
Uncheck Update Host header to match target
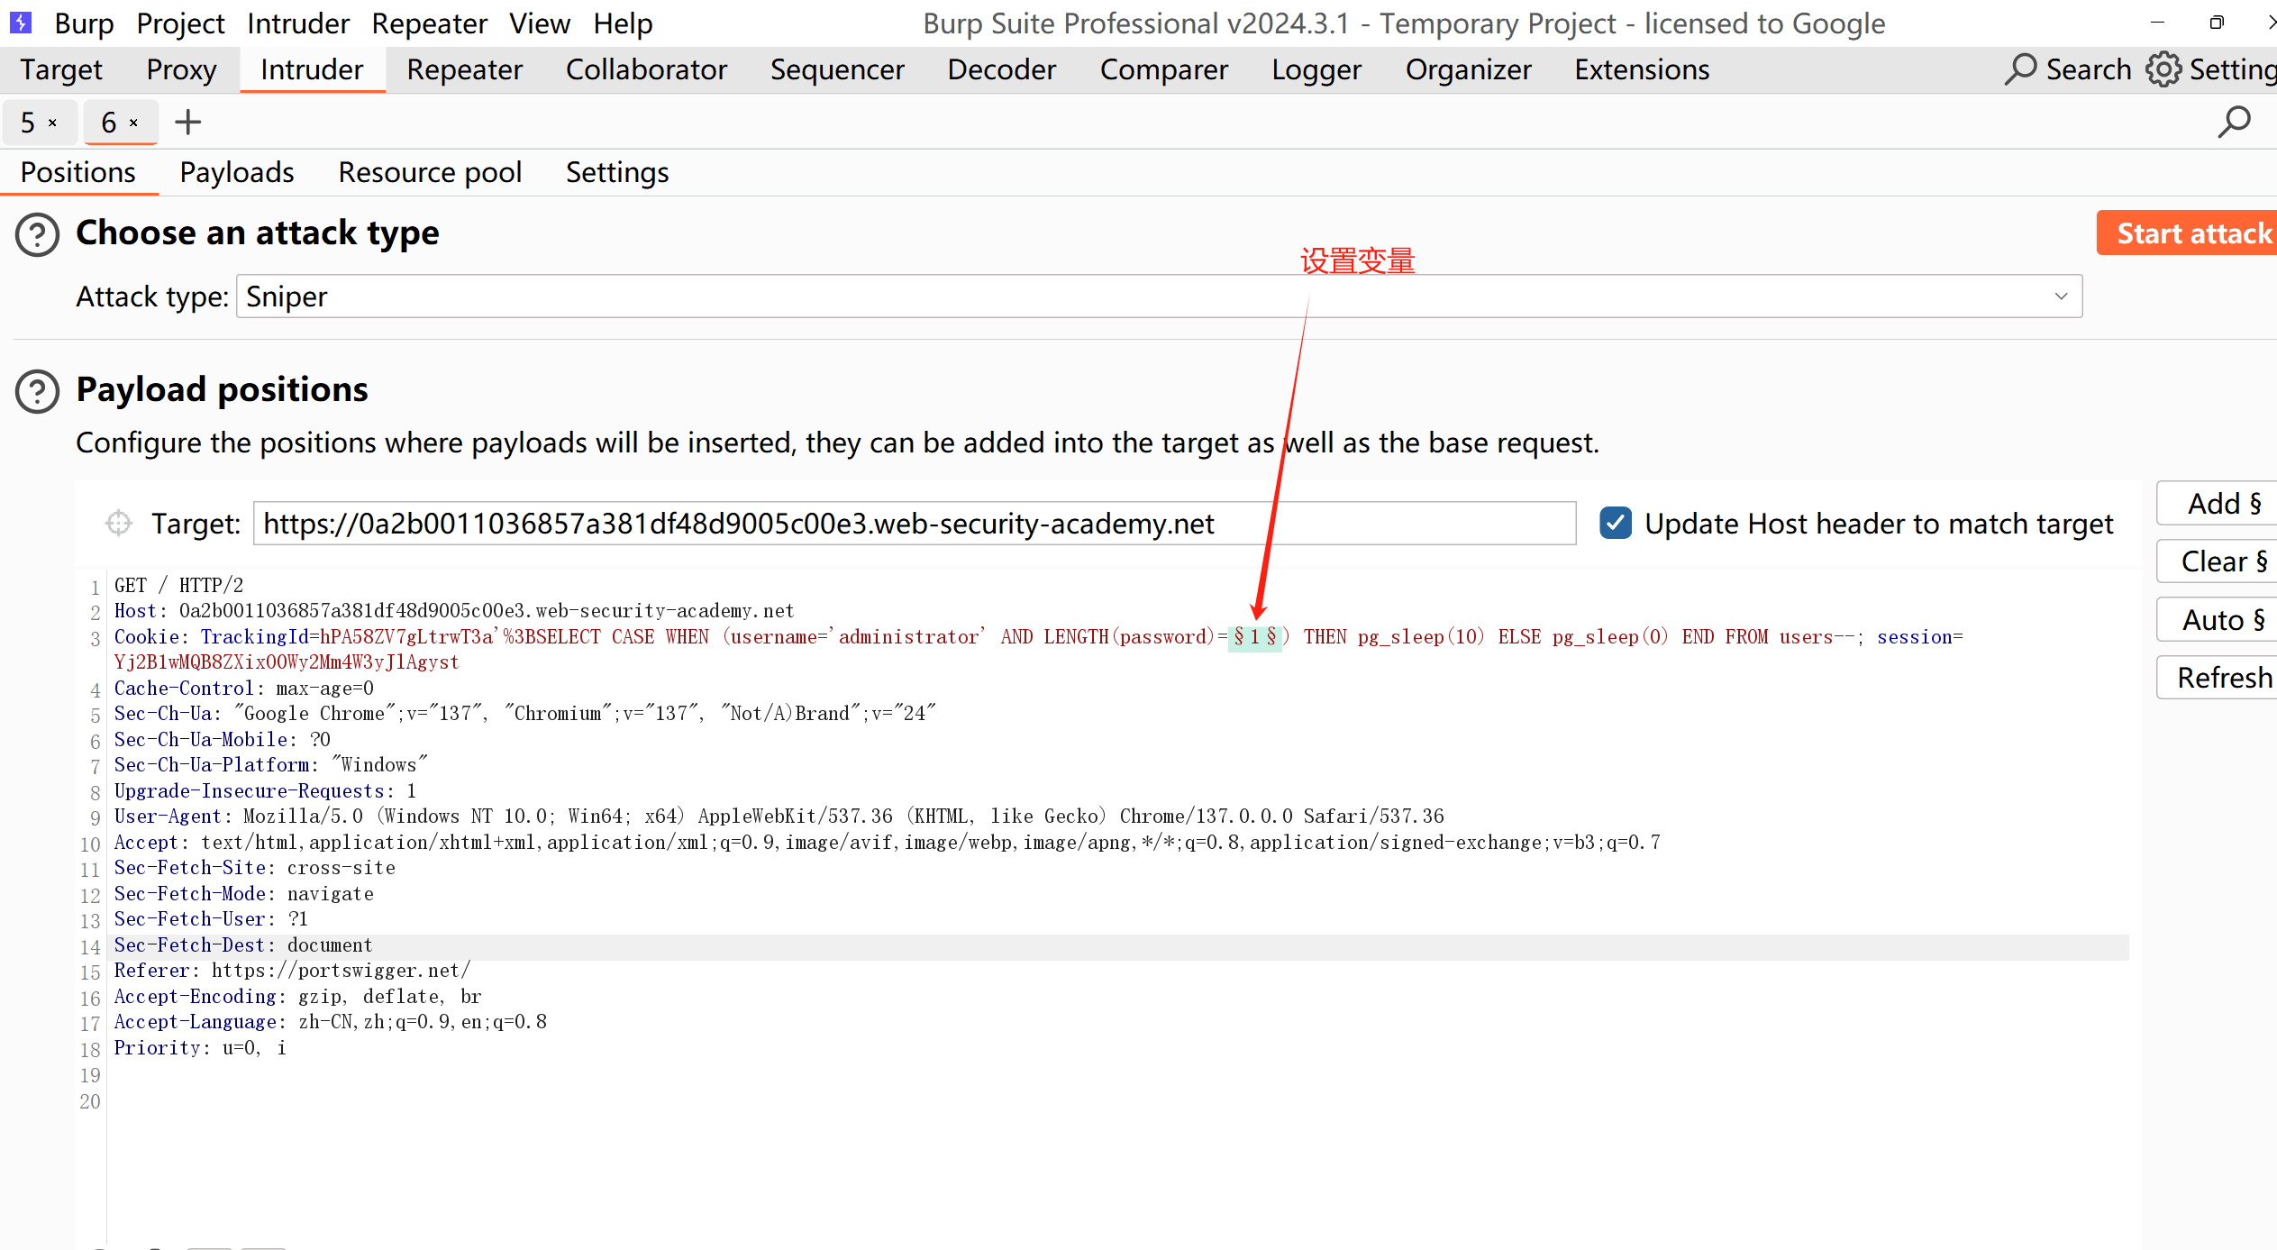1615,523
